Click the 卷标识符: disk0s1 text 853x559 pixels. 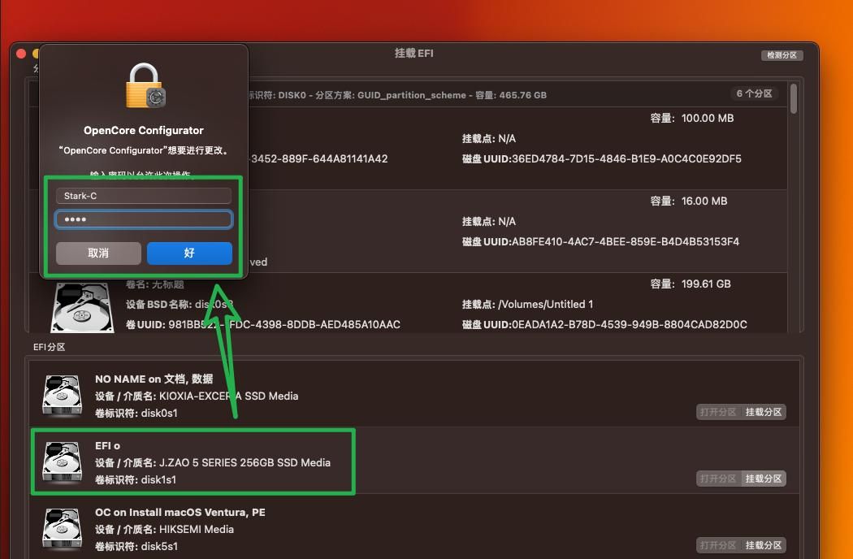click(136, 413)
